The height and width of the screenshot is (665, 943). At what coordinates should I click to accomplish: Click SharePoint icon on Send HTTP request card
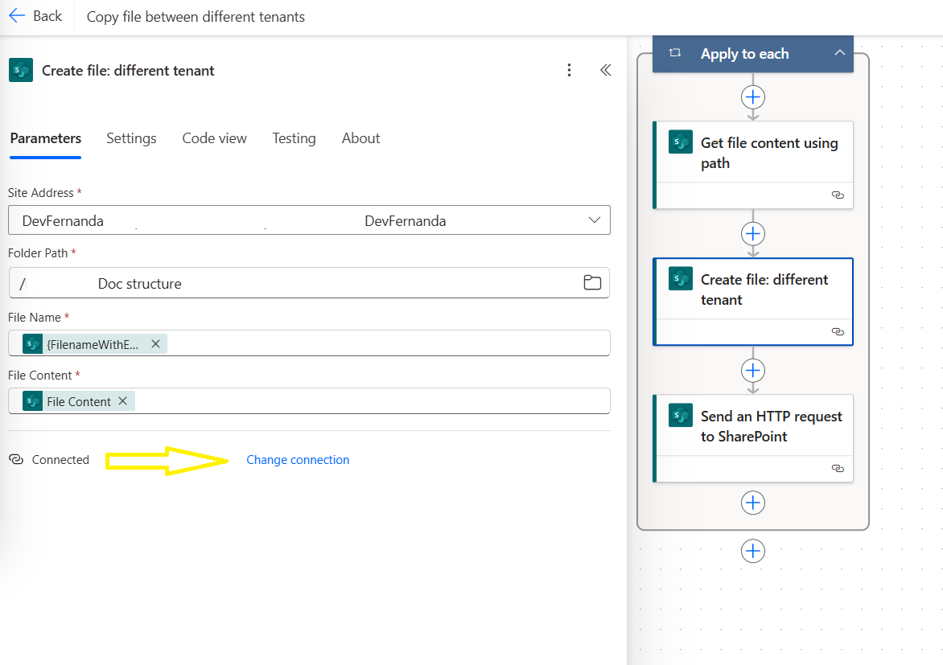681,415
